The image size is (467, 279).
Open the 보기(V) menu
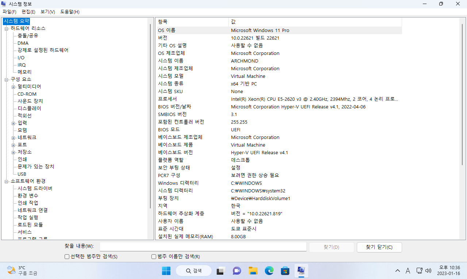tap(48, 12)
